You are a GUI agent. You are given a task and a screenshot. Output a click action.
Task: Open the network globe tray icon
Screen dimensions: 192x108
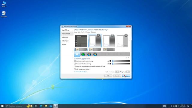(176, 106)
